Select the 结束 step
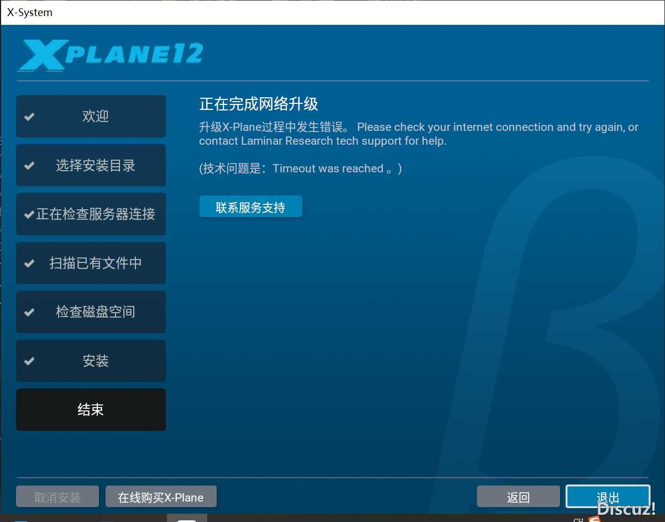This screenshot has width=665, height=522. (x=91, y=409)
